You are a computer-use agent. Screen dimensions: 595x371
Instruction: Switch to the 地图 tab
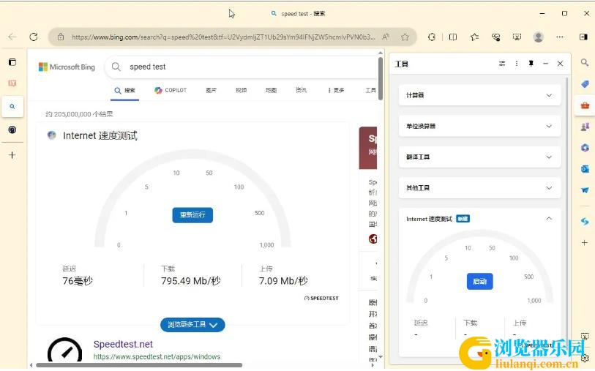tap(271, 90)
